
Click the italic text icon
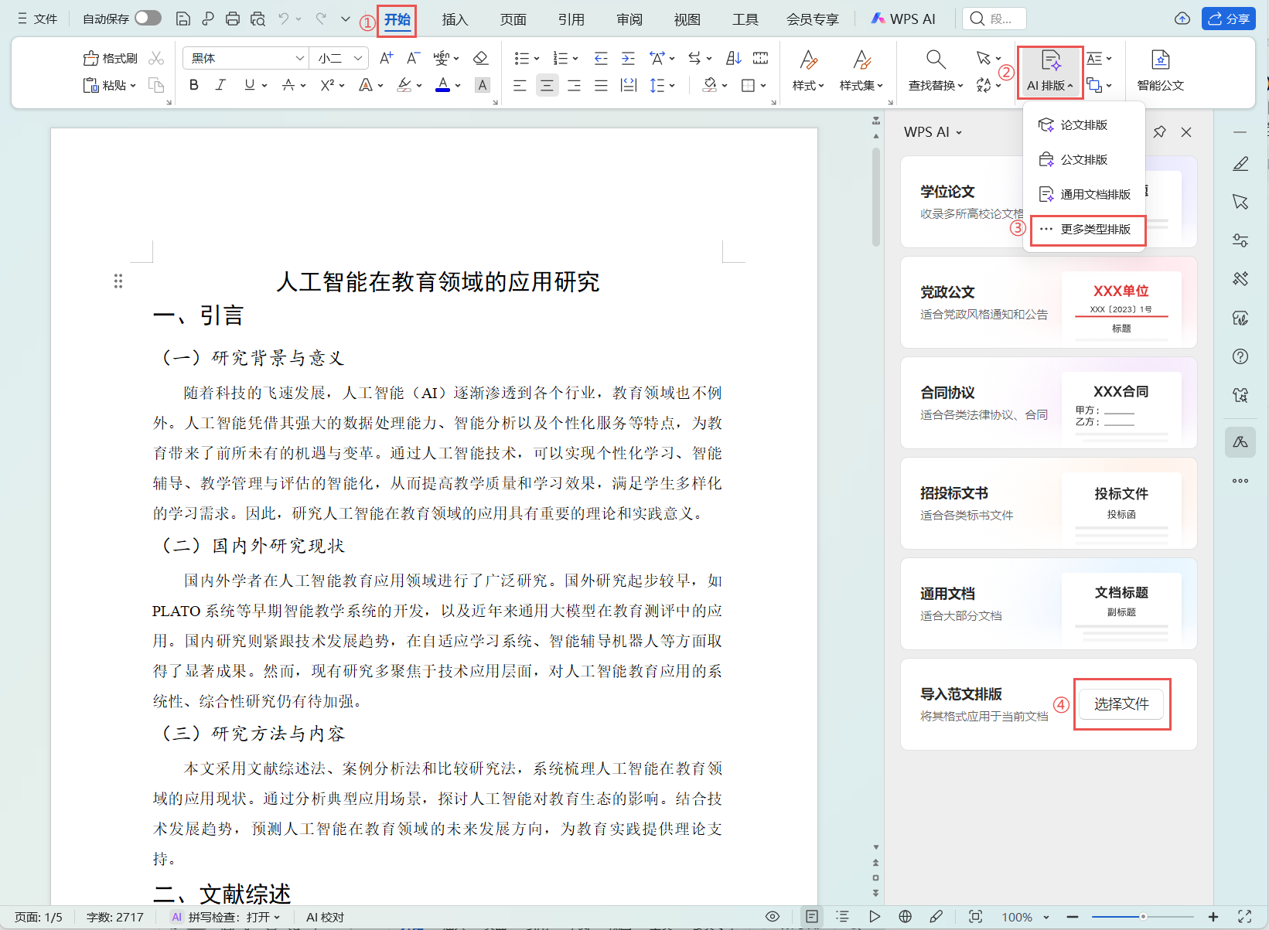click(220, 85)
